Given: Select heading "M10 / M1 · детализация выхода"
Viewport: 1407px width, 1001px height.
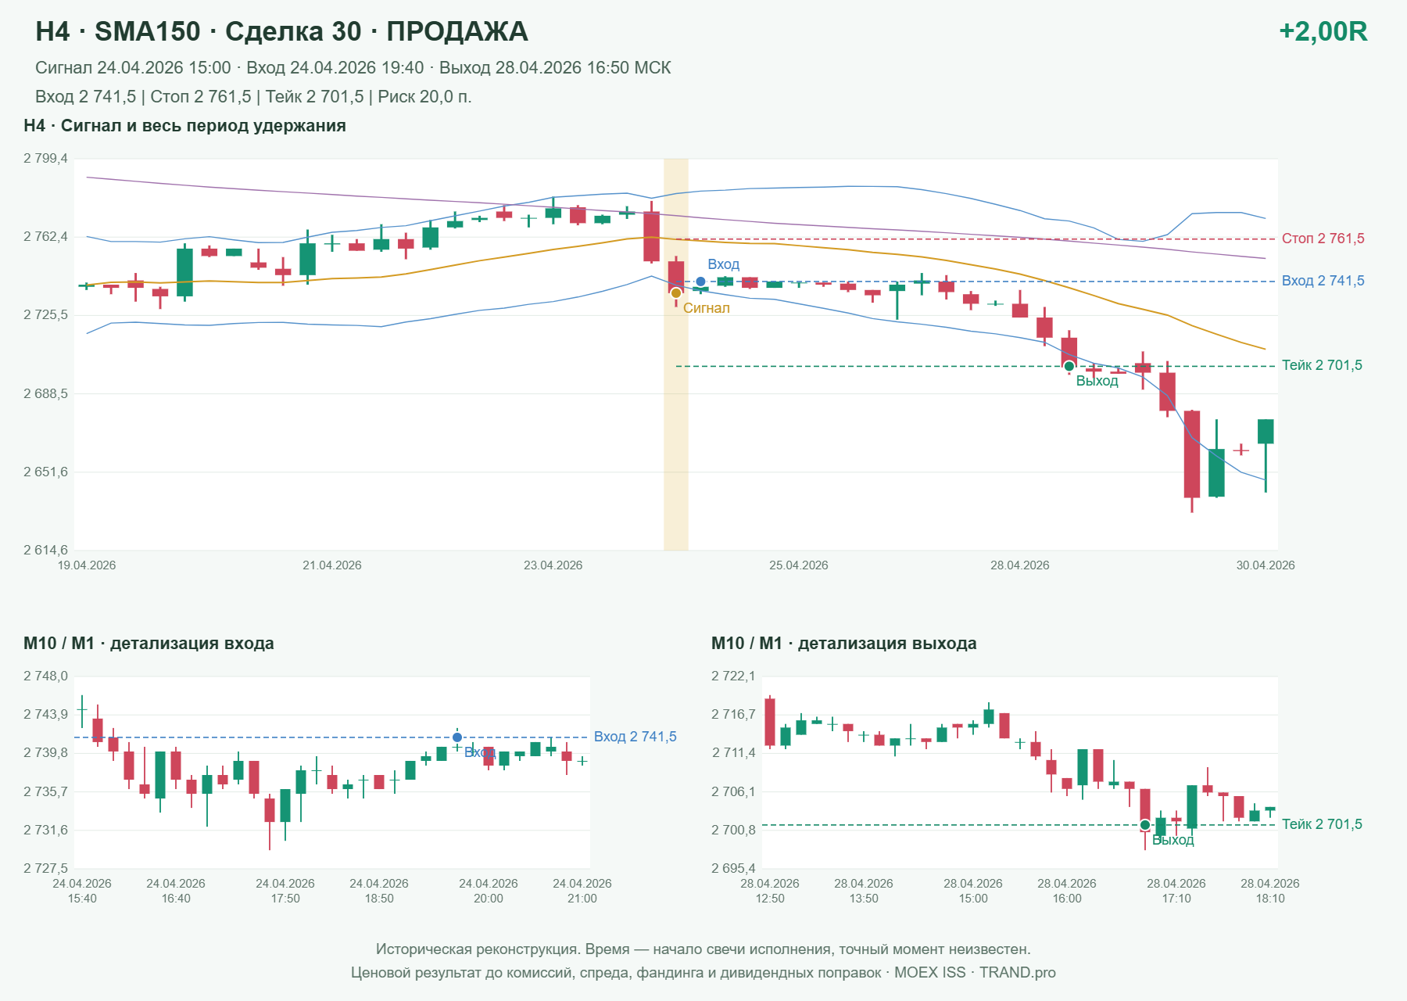Looking at the screenshot, I should click(843, 644).
